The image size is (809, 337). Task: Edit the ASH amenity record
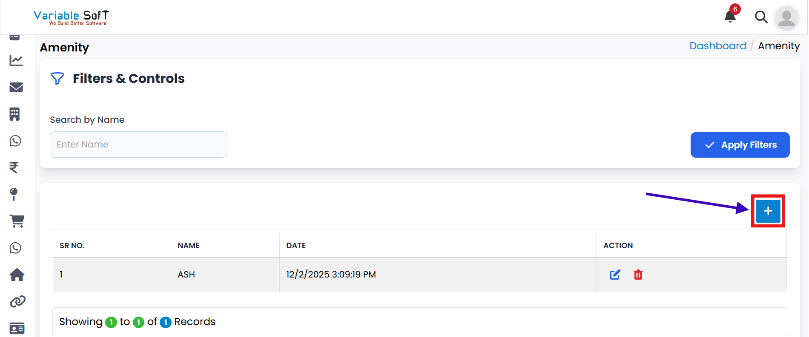coord(615,275)
